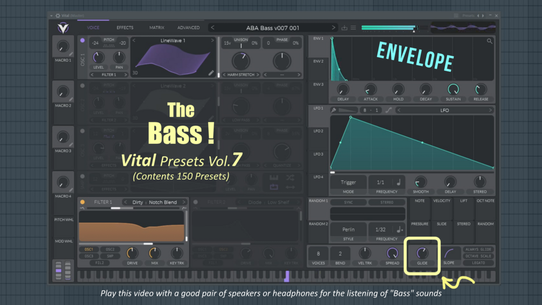Screen dimensions: 542x305
Task: Change the Dirty Notch Blend filter type
Action: [155, 202]
